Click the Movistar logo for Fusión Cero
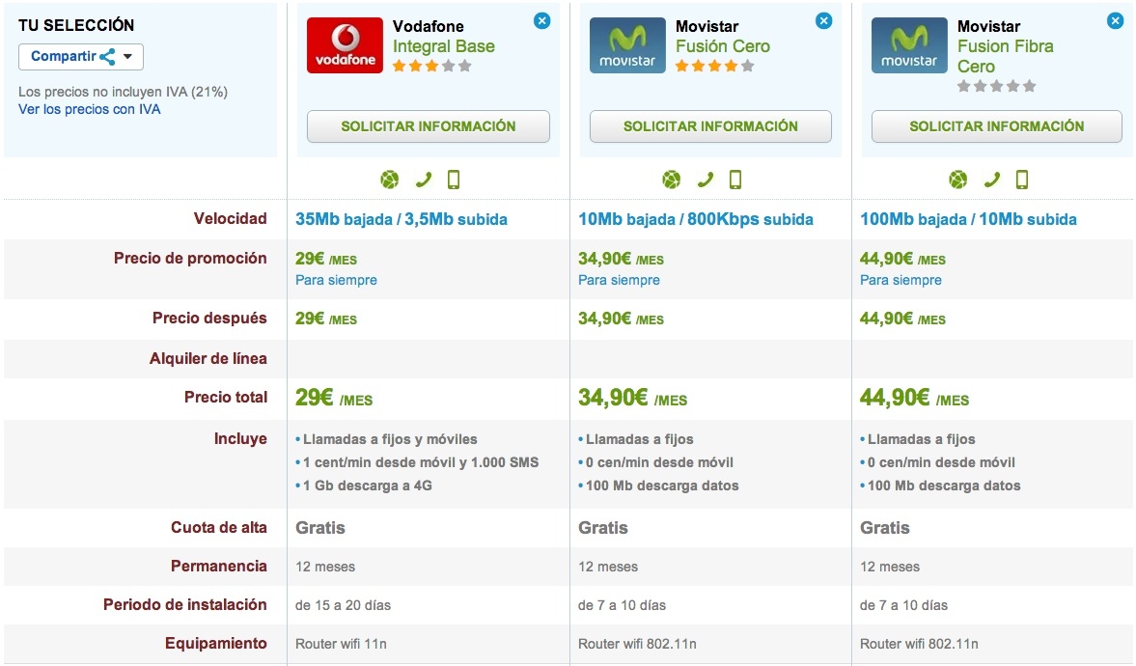 [x=627, y=45]
